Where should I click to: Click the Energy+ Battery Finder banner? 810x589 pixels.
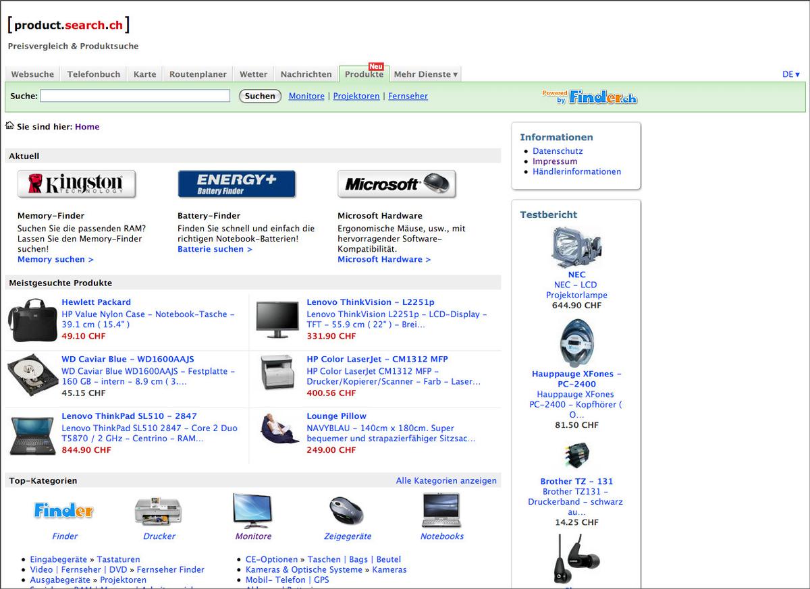click(236, 184)
